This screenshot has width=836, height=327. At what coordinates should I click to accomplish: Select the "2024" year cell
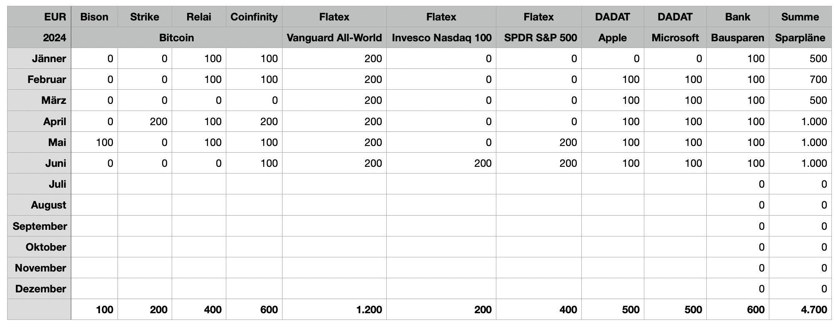click(54, 38)
